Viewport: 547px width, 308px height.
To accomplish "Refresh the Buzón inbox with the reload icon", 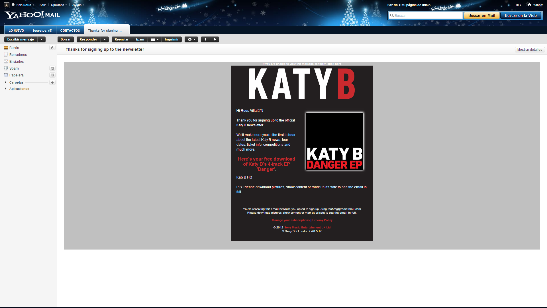I will [x=52, y=48].
